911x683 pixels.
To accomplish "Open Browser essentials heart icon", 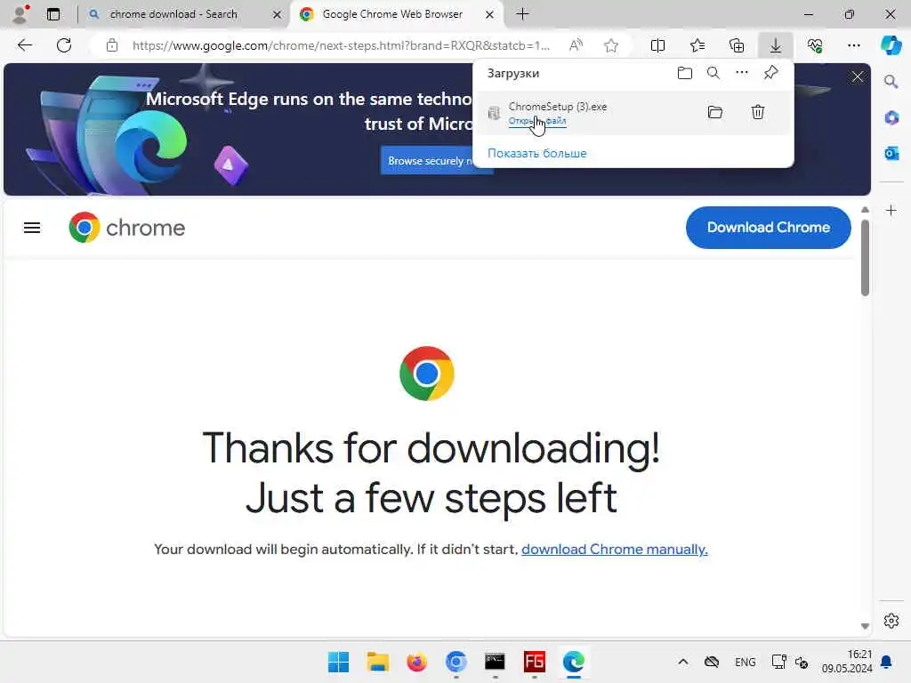I will 815,45.
